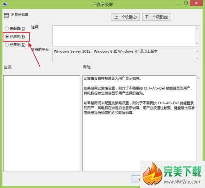Viewport: 205px width, 188px height.
Task: Click the supported platforms text field
Action: [123, 54]
